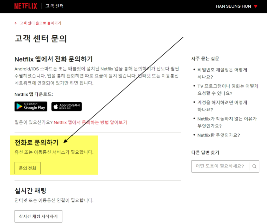
Task: Open FAQ Netflix란 무엇인가요?
Action: 219,135
